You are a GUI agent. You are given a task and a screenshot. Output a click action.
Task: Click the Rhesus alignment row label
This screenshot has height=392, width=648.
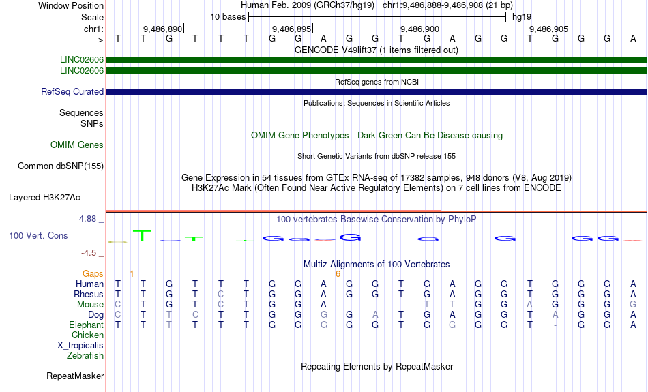[x=89, y=295]
